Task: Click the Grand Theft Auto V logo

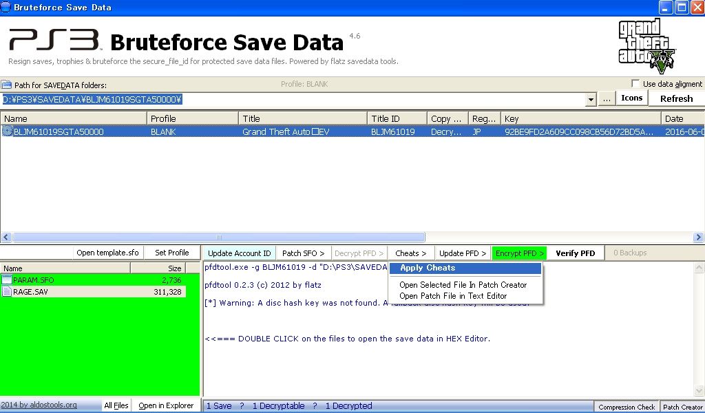Action: coord(646,46)
